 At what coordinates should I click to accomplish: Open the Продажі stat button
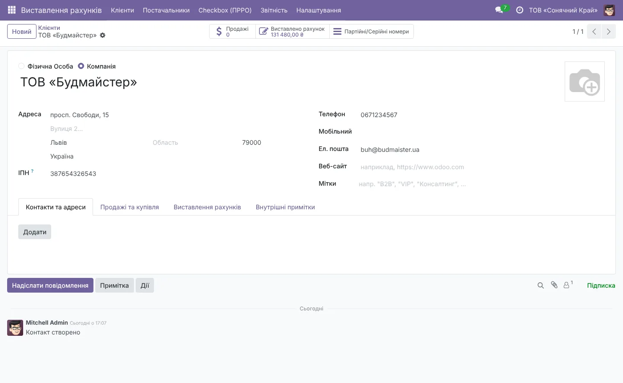(x=233, y=32)
